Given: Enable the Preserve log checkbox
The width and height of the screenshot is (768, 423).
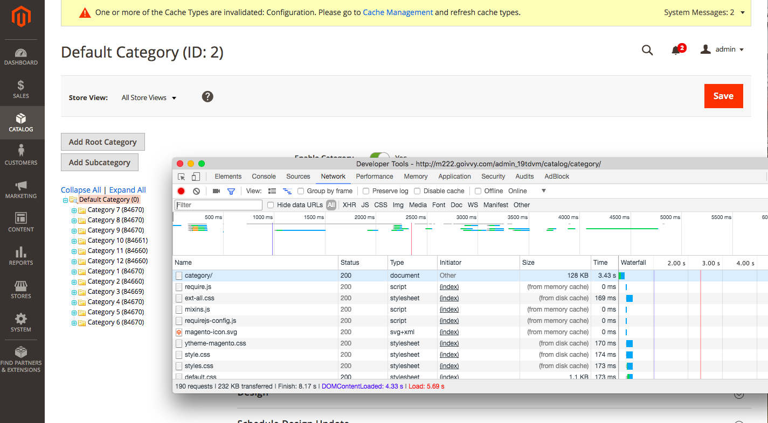Looking at the screenshot, I should pyautogui.click(x=366, y=191).
